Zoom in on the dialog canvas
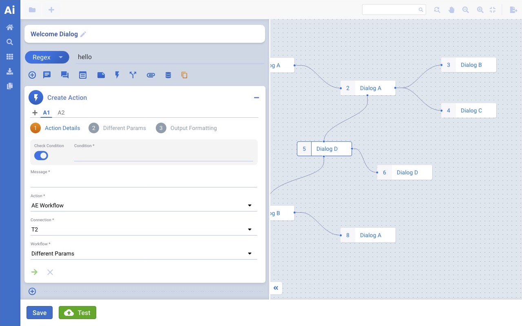Screen dimensions: 522x326 480,10
